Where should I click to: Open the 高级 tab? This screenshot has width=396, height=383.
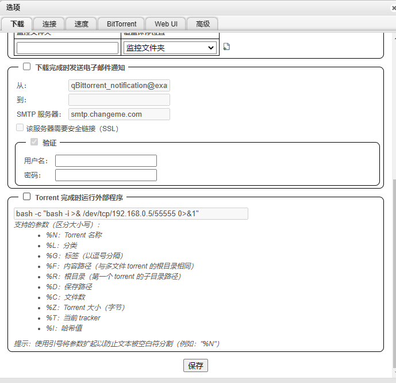click(x=202, y=24)
